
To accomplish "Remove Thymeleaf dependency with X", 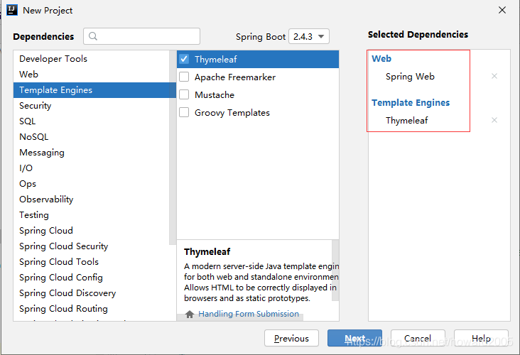I will coord(494,120).
